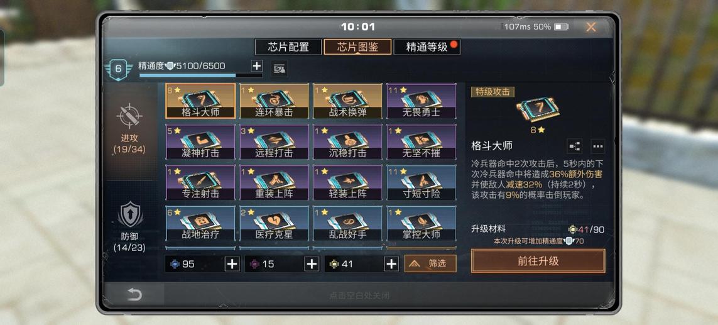Add gold chip material (41)
This screenshot has width=718, height=325.
pos(391,264)
